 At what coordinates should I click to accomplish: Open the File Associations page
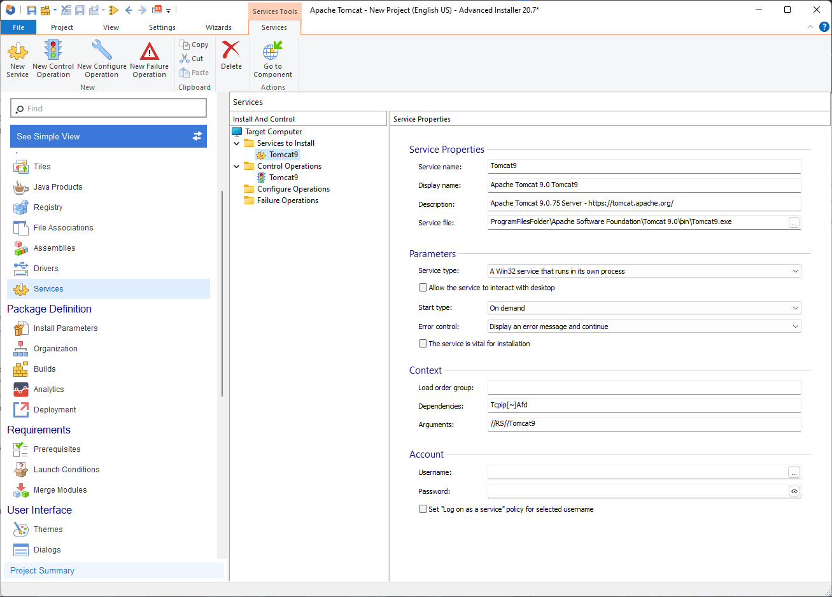click(x=64, y=228)
